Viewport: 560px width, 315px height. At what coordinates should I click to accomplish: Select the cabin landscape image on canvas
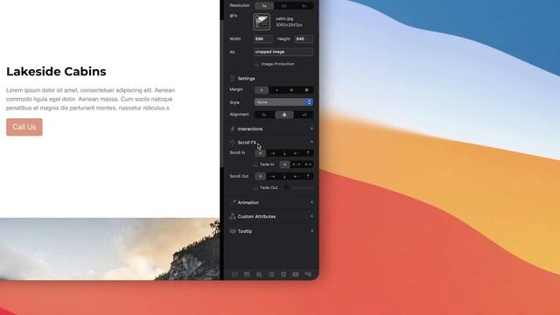pos(109,248)
